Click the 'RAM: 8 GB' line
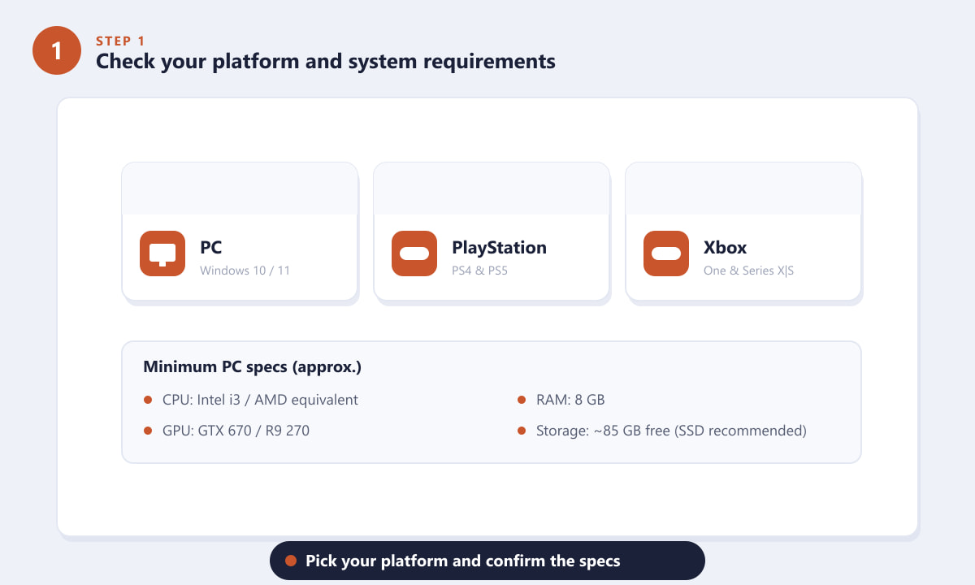This screenshot has width=975, height=585. [x=561, y=400]
